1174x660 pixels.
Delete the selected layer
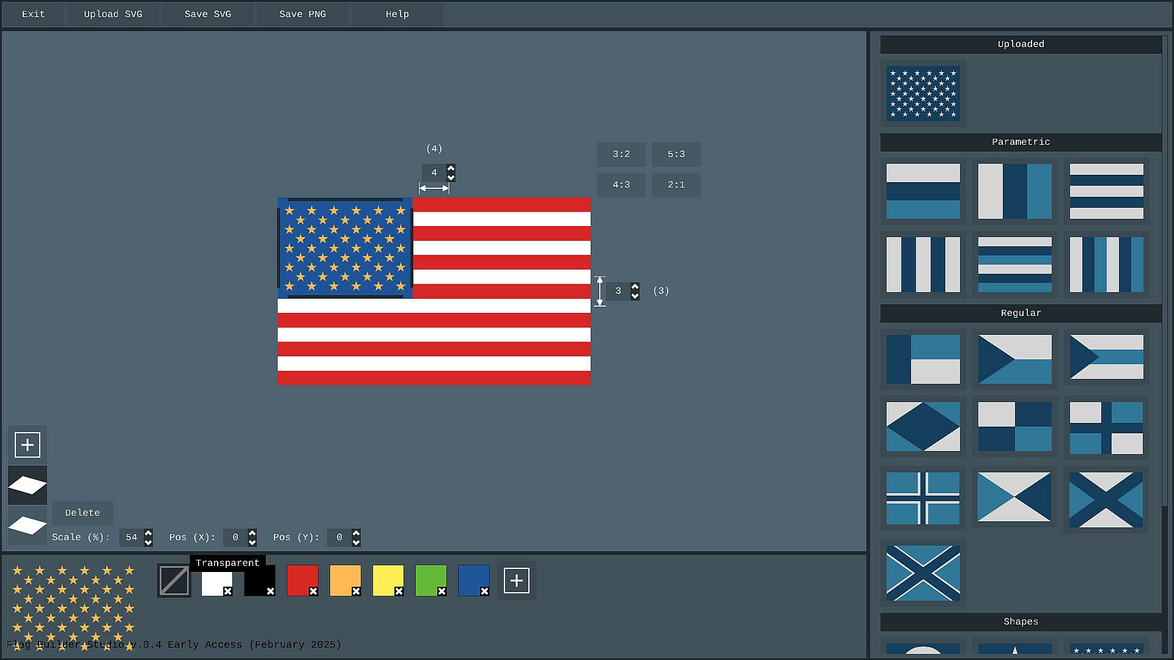pyautogui.click(x=82, y=513)
